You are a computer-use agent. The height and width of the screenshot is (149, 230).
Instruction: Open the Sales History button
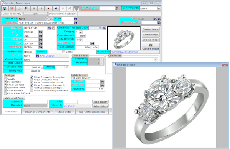[x=100, y=106]
